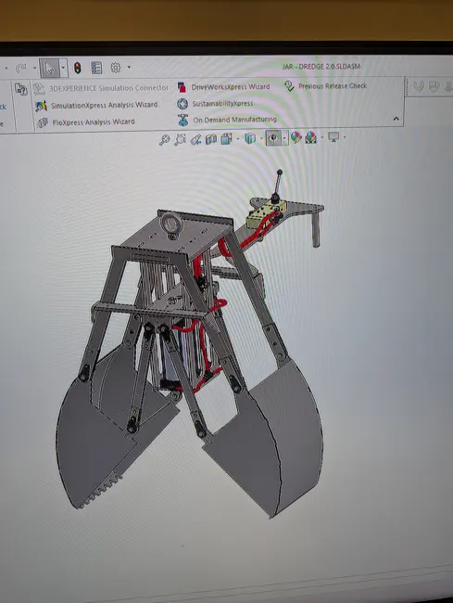The height and width of the screenshot is (603, 453).
Task: Select the eye bolt on the dredge model
Action: click(170, 225)
